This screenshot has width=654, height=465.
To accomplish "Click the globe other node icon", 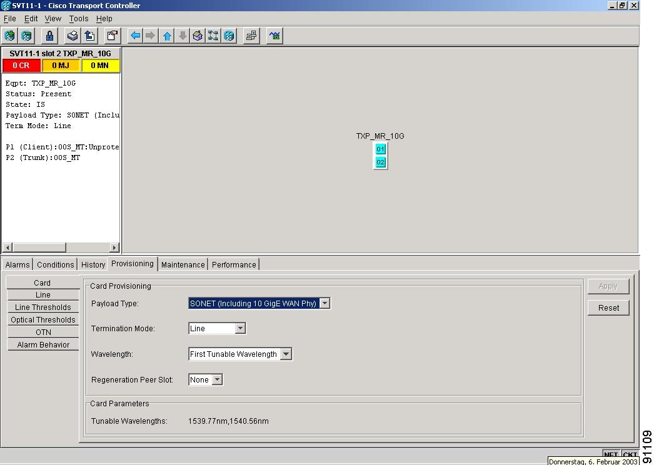I will pyautogui.click(x=229, y=36).
